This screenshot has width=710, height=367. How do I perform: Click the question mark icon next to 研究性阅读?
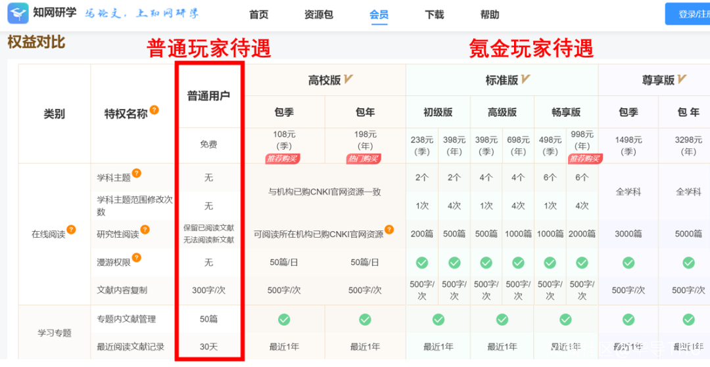(145, 230)
